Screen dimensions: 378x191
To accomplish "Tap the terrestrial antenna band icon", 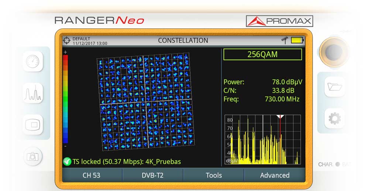I will click(285, 40).
